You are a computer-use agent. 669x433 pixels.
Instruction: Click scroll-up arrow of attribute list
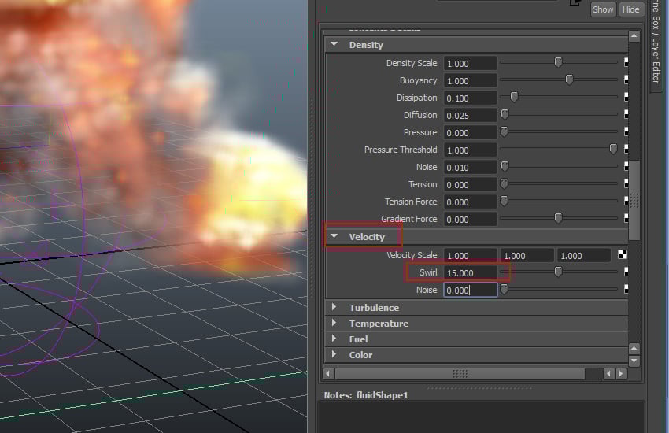click(x=634, y=36)
